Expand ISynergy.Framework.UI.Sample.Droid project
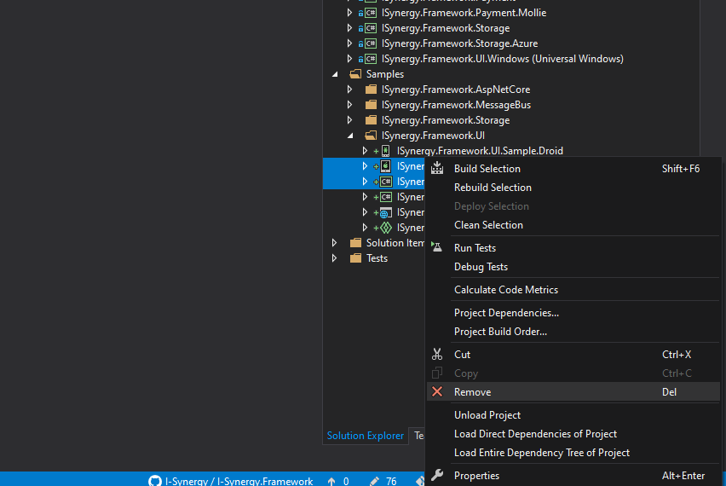 point(365,151)
